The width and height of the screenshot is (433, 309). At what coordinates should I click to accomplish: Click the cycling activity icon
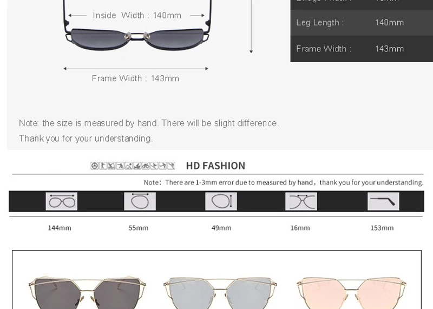(x=146, y=166)
